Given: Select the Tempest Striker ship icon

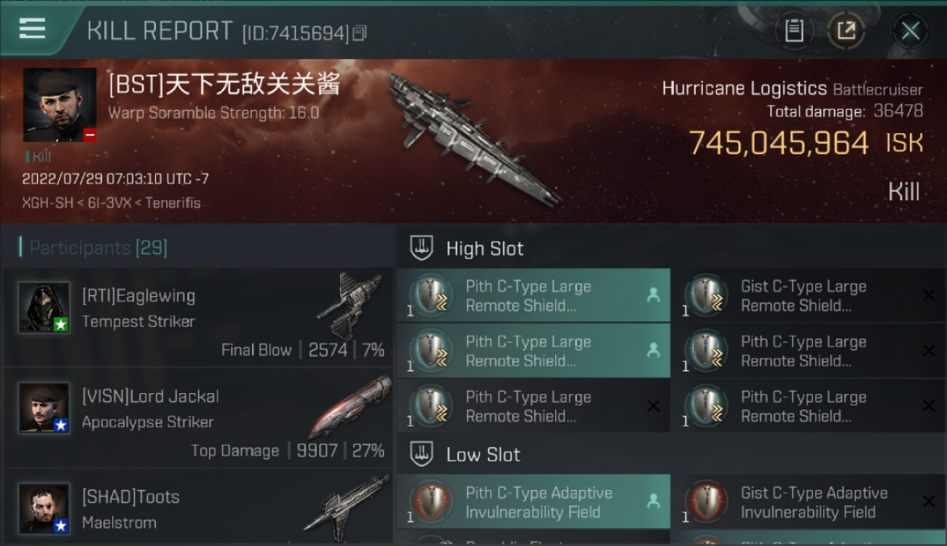Looking at the screenshot, I should coord(349,306).
